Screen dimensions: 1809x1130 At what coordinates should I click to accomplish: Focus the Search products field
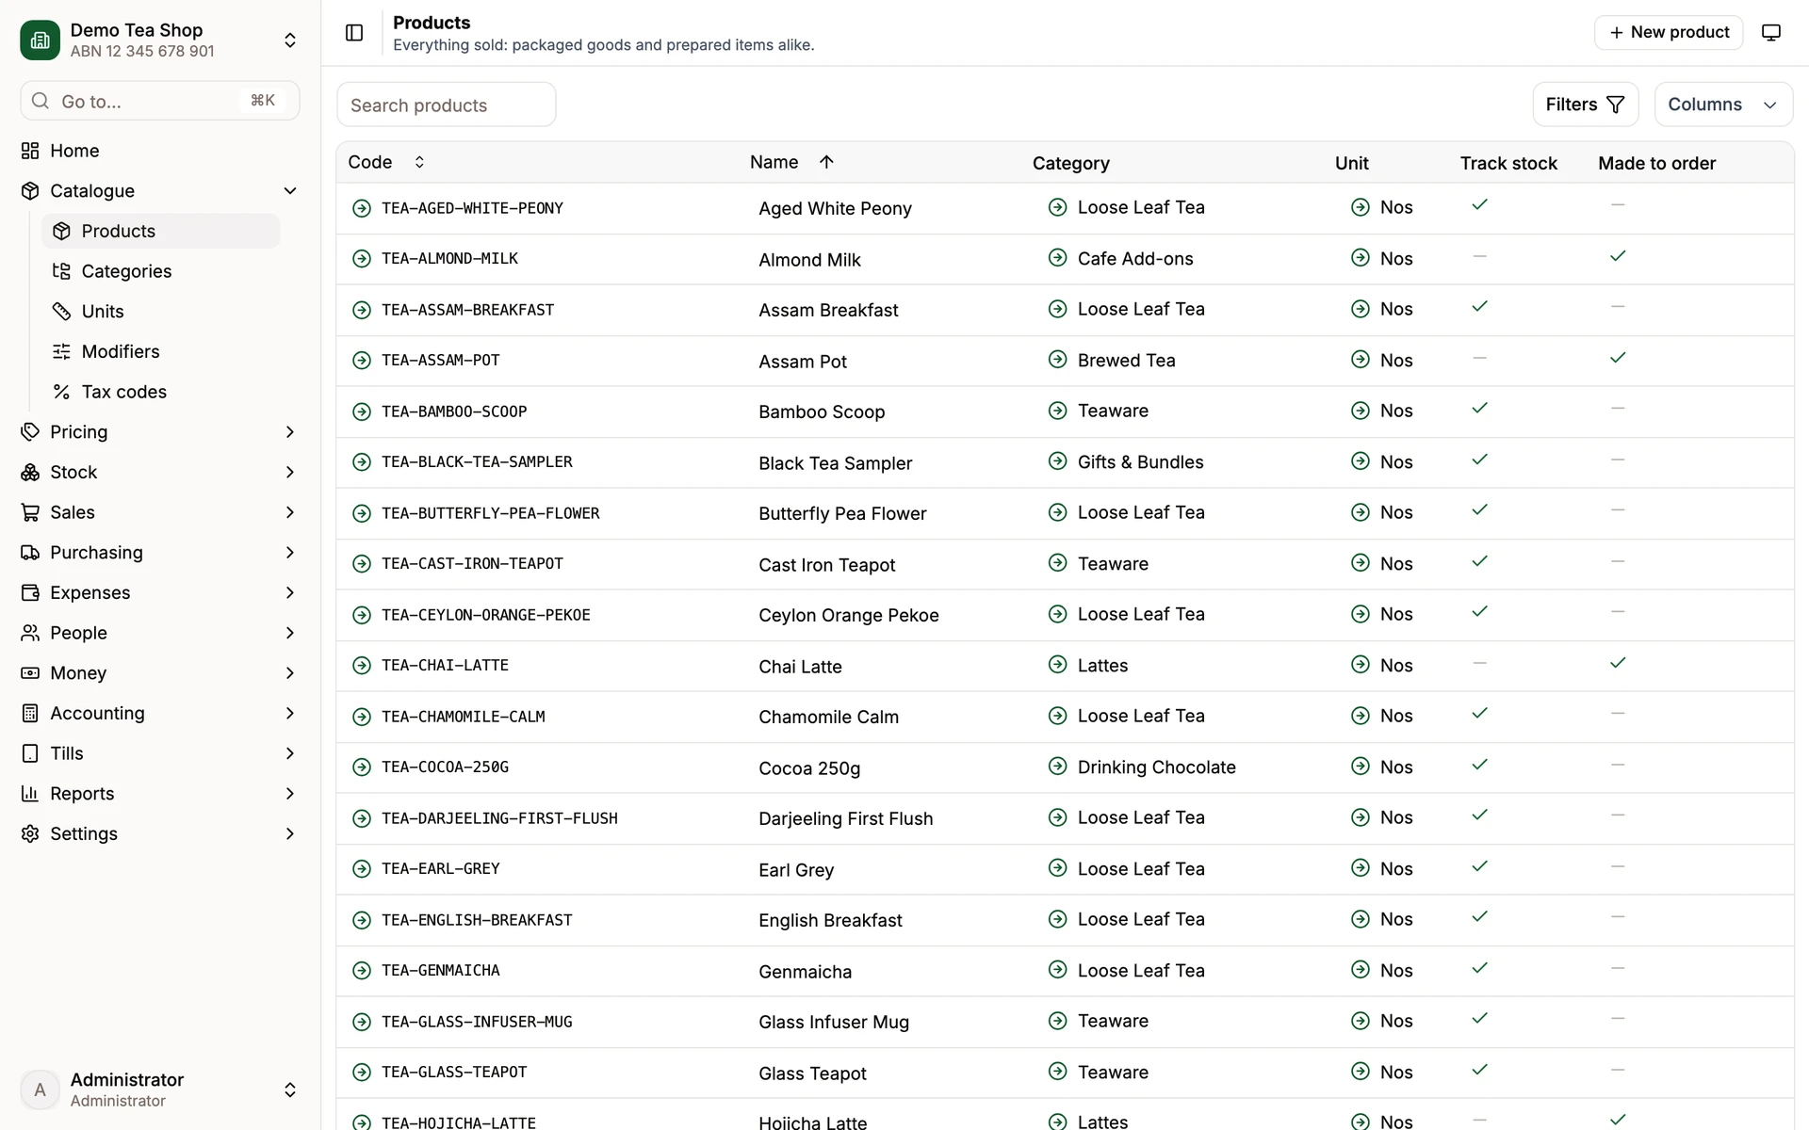[447, 105]
